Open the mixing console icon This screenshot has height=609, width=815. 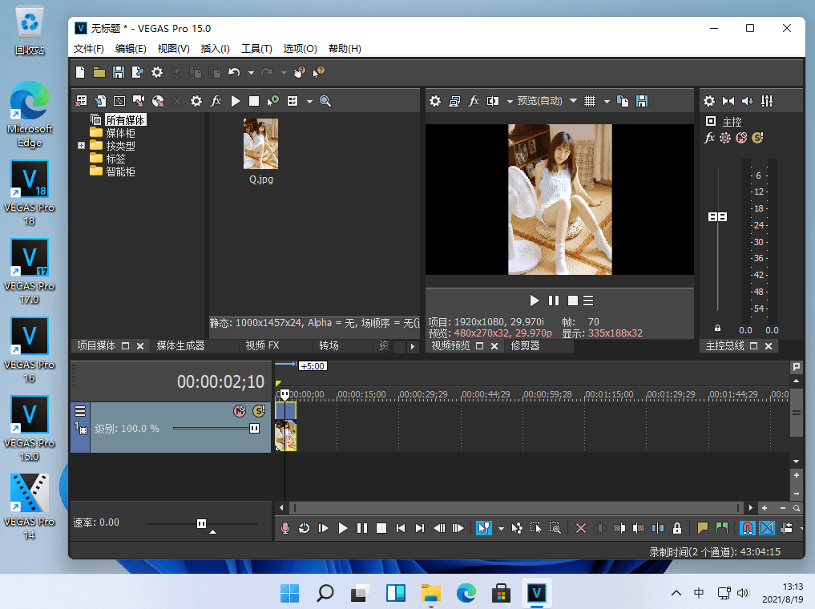[767, 101]
